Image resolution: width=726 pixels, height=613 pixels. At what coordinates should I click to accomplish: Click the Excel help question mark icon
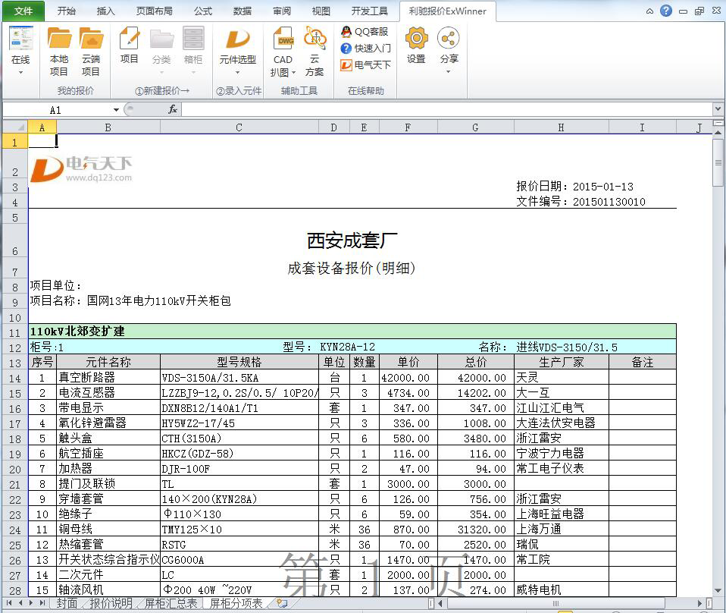[666, 11]
